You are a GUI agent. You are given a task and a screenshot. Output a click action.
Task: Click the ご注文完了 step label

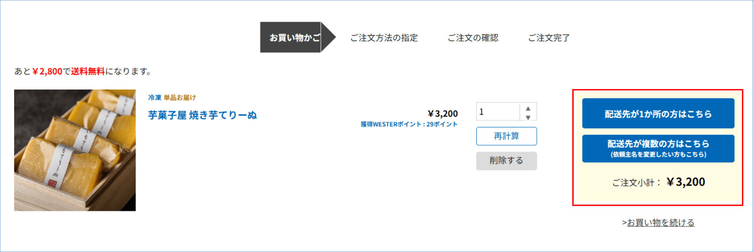tap(548, 38)
